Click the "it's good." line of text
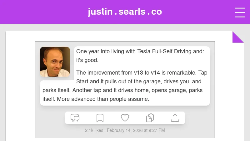The height and width of the screenshot is (141, 250). tap(87, 60)
